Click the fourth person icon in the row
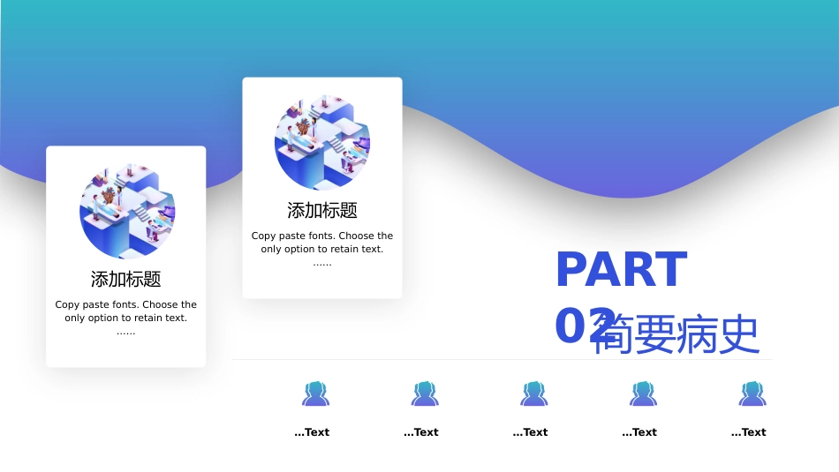 pos(643,393)
